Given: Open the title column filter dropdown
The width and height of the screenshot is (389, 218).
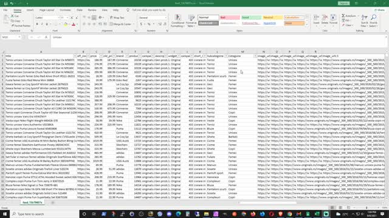Looking at the screenshot, I should (75, 56).
